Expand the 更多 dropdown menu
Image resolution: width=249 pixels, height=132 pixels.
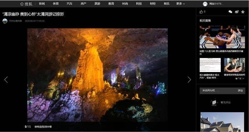pos(180,4)
